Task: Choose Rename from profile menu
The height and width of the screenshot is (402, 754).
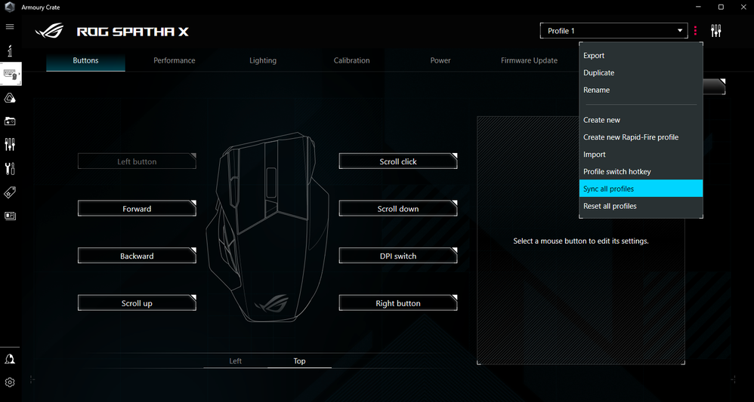Action: click(641, 91)
